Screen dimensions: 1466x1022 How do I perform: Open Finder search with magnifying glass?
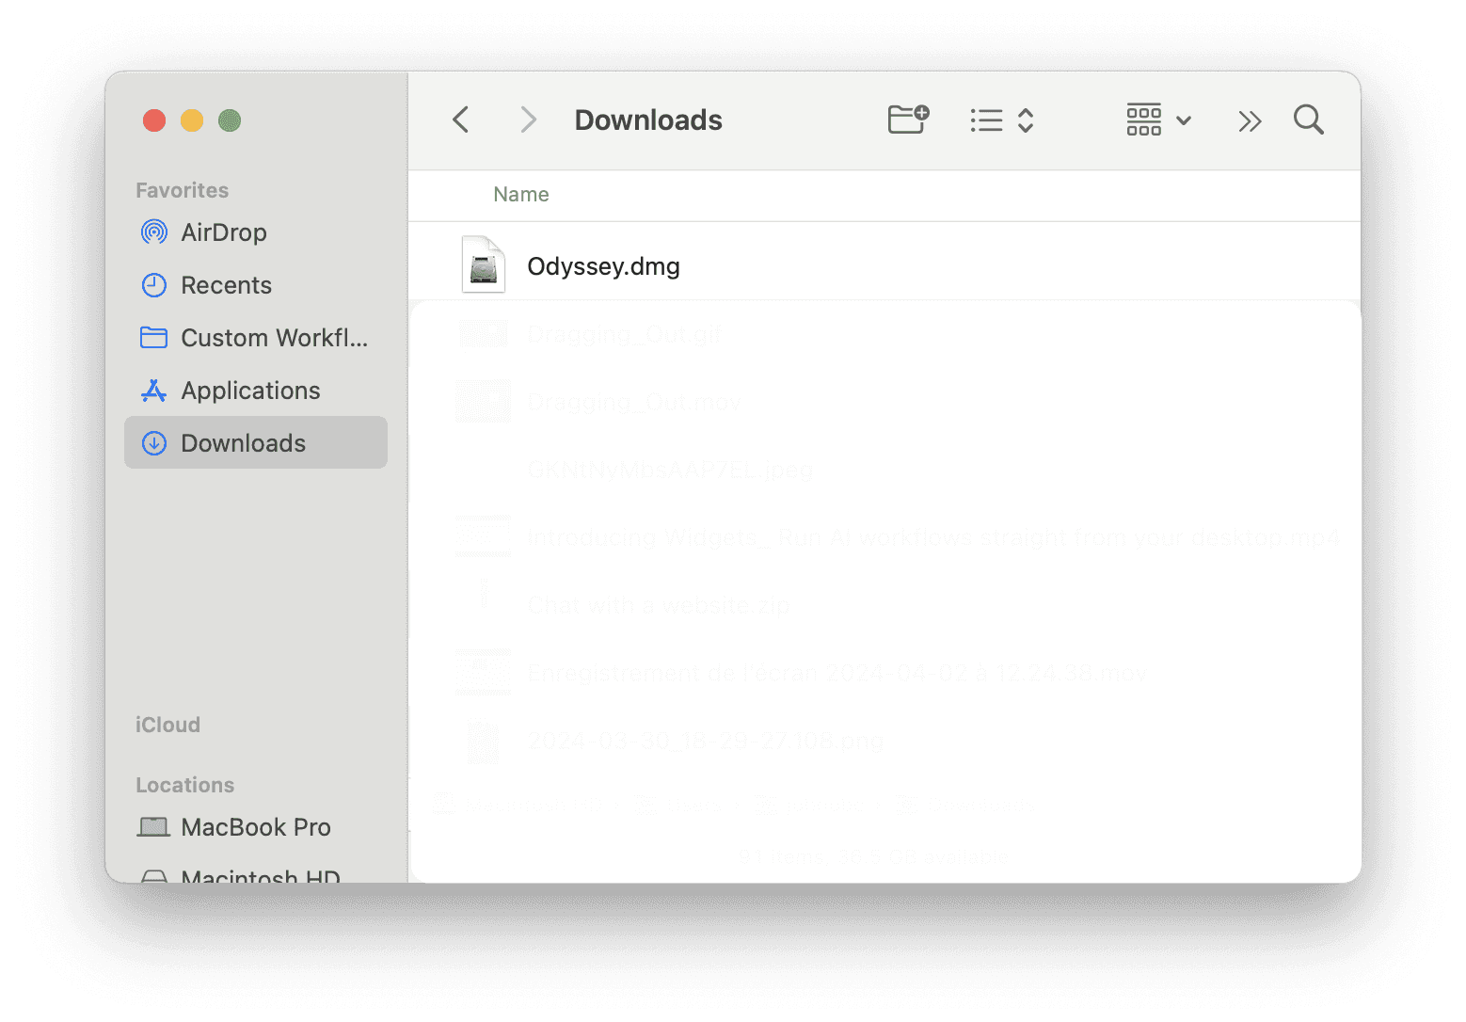[1308, 120]
